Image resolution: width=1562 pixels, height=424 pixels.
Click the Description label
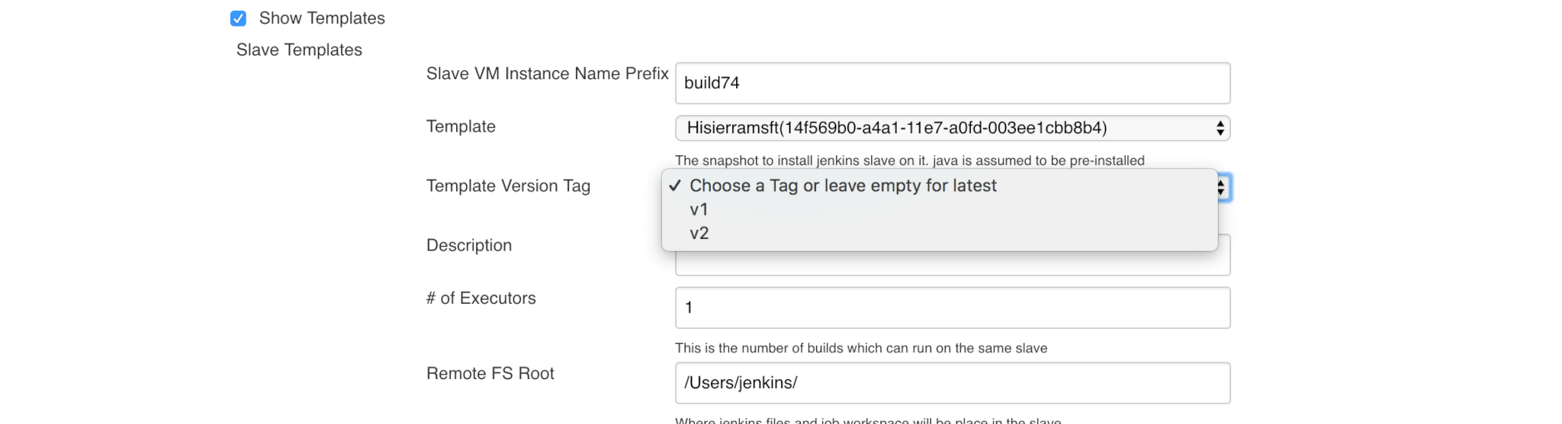point(469,246)
